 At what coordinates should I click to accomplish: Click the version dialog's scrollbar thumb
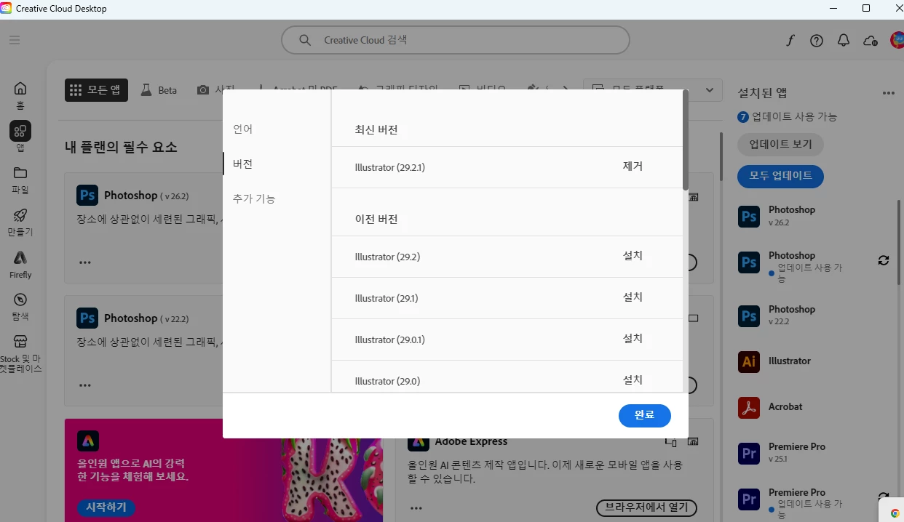tap(686, 140)
